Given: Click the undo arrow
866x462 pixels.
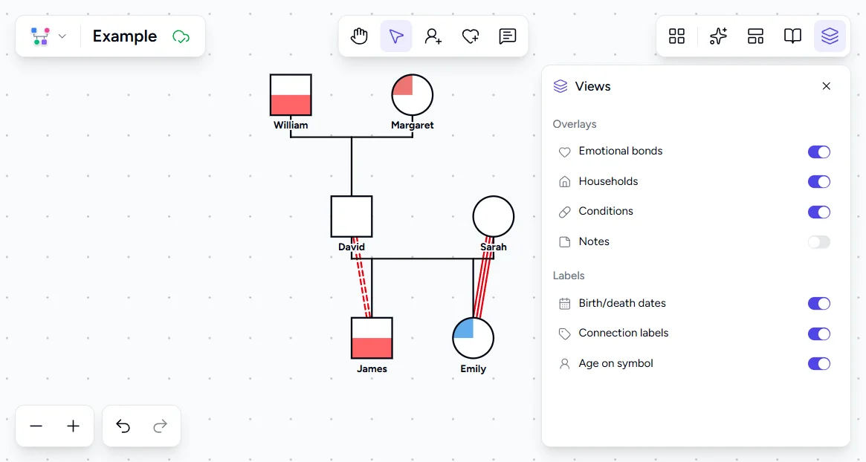Looking at the screenshot, I should [123, 426].
